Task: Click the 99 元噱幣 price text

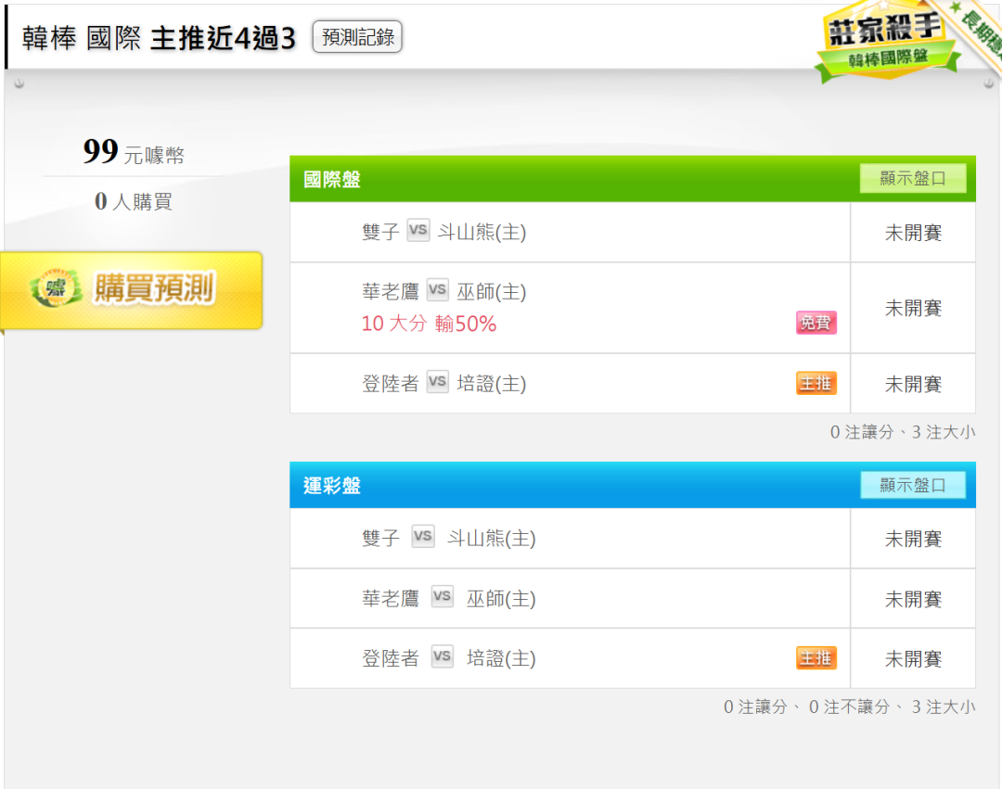Action: (x=134, y=152)
